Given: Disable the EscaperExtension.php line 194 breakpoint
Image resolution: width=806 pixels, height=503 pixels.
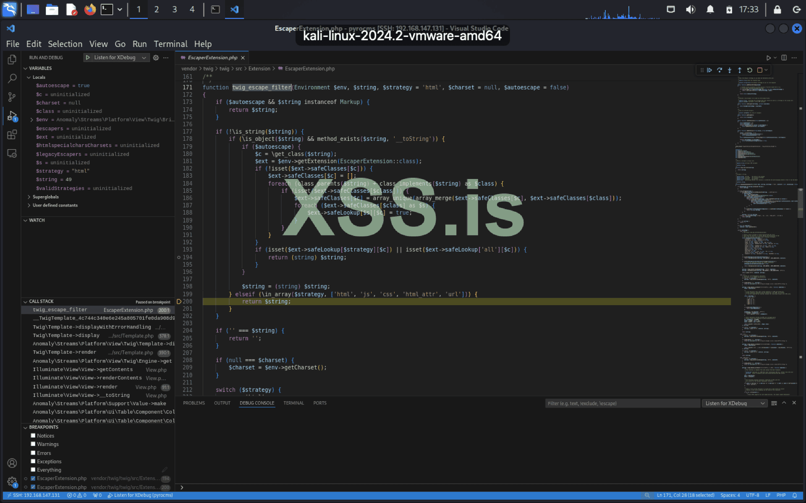Looking at the screenshot, I should (x=33, y=478).
